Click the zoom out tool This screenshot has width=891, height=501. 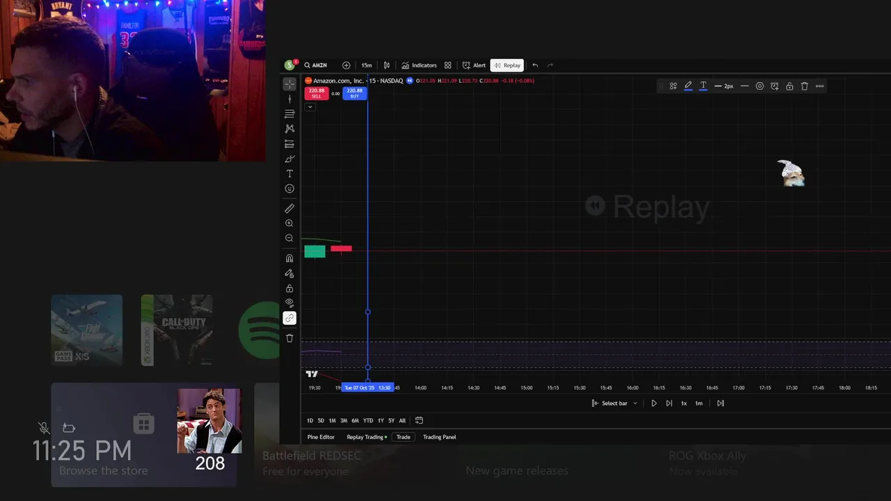tap(290, 238)
